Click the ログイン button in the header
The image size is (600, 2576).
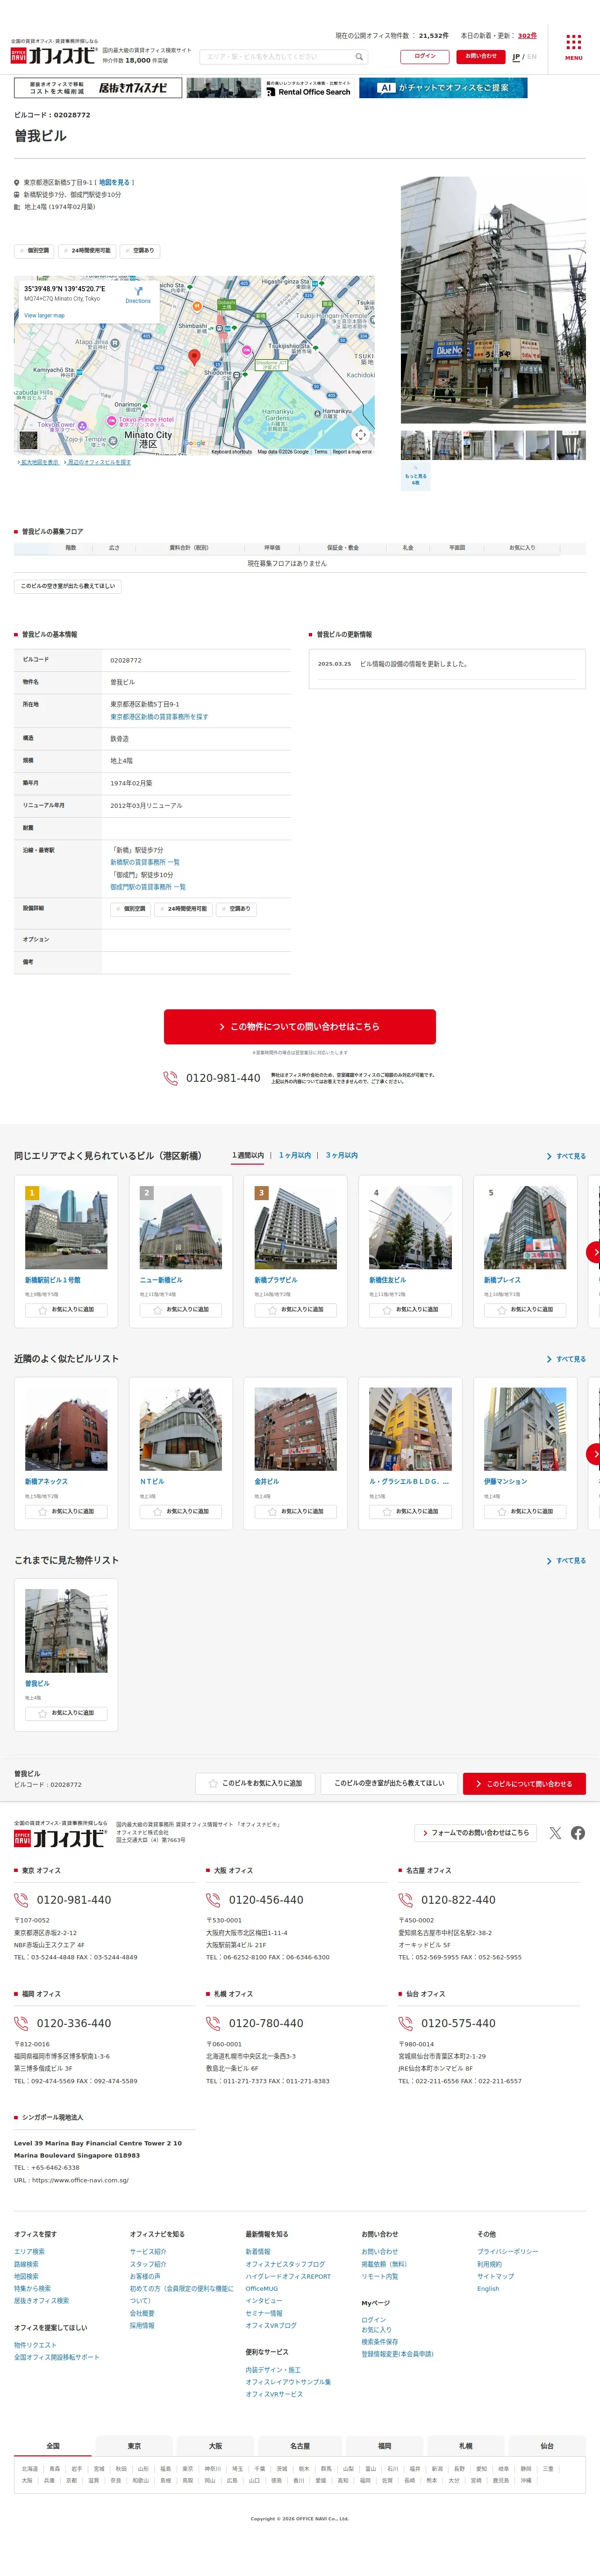pos(425,56)
